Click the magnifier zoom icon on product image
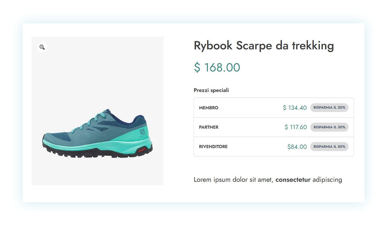389x228 pixels. click(x=42, y=47)
